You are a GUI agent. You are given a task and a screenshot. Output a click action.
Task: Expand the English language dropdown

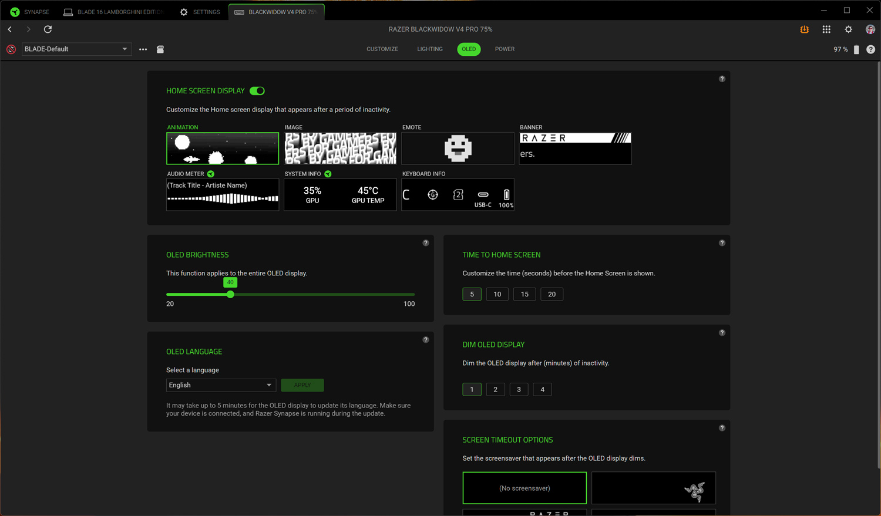coord(221,385)
